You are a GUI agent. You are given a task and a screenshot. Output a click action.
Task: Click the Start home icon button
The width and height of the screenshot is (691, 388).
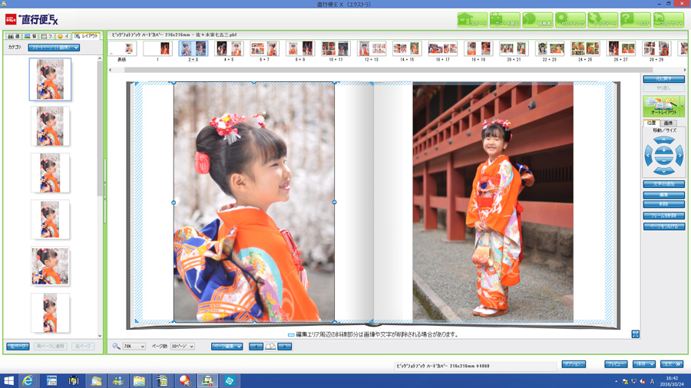(x=472, y=20)
